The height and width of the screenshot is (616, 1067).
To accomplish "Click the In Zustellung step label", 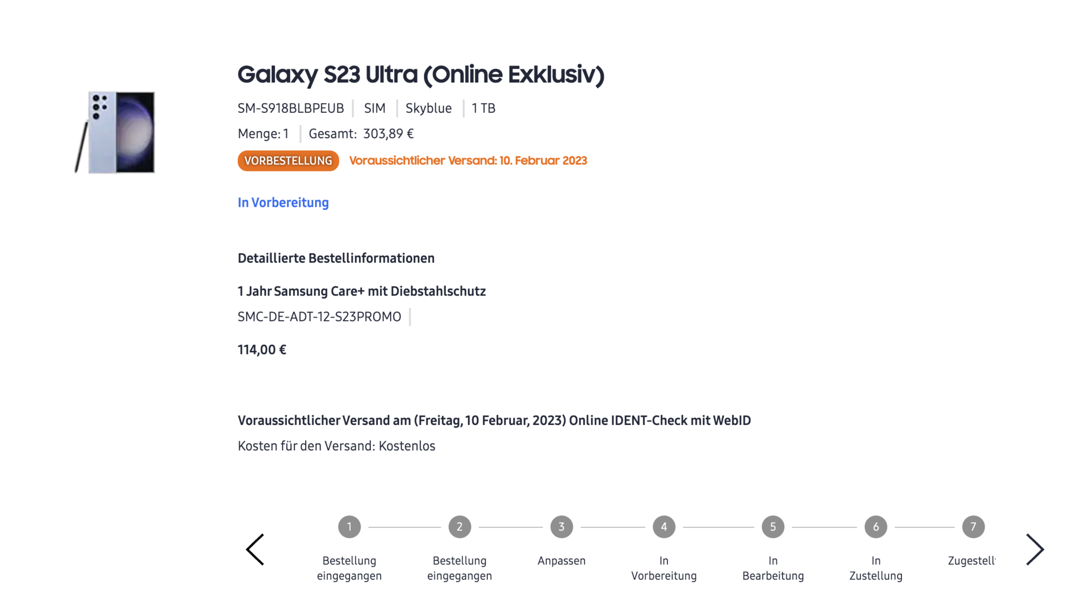I will click(875, 568).
